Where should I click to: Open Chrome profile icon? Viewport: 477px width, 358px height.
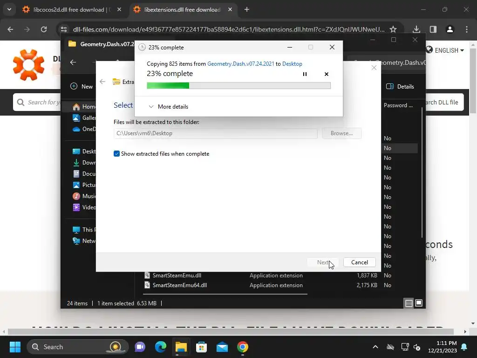tap(450, 29)
